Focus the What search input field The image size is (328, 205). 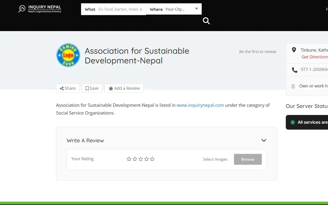point(120,9)
